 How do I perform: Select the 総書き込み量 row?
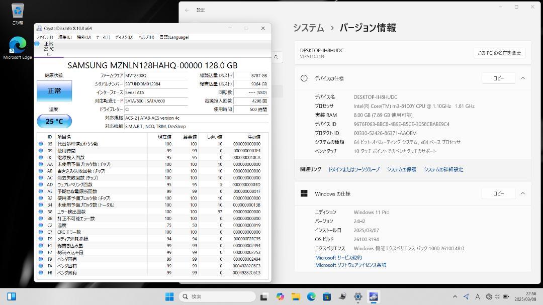point(150,245)
